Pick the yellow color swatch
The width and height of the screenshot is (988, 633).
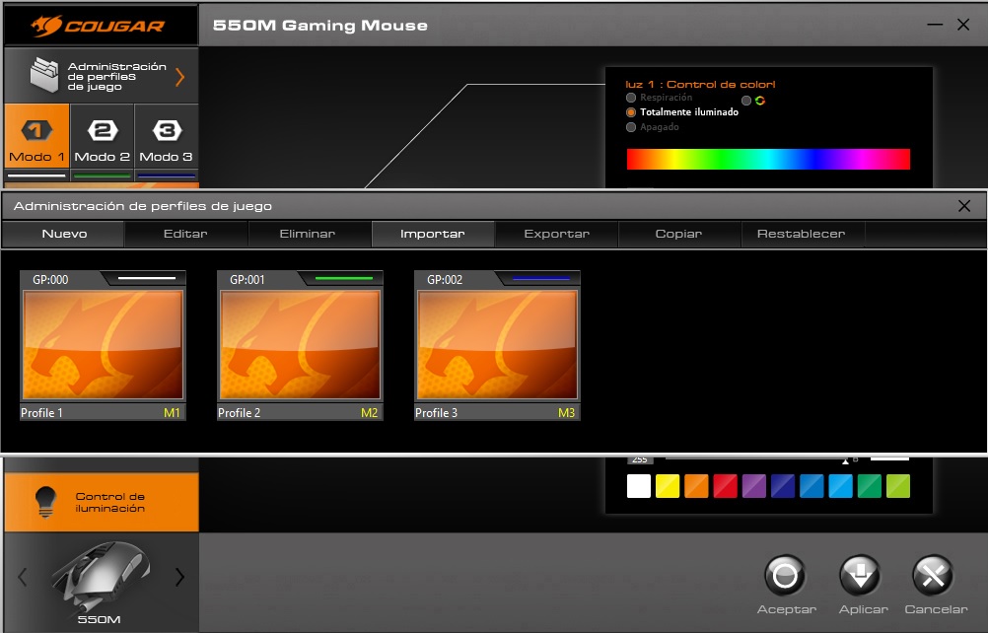click(668, 486)
